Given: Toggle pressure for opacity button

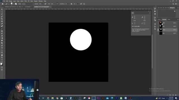Looking at the screenshot, I should coord(45,4).
